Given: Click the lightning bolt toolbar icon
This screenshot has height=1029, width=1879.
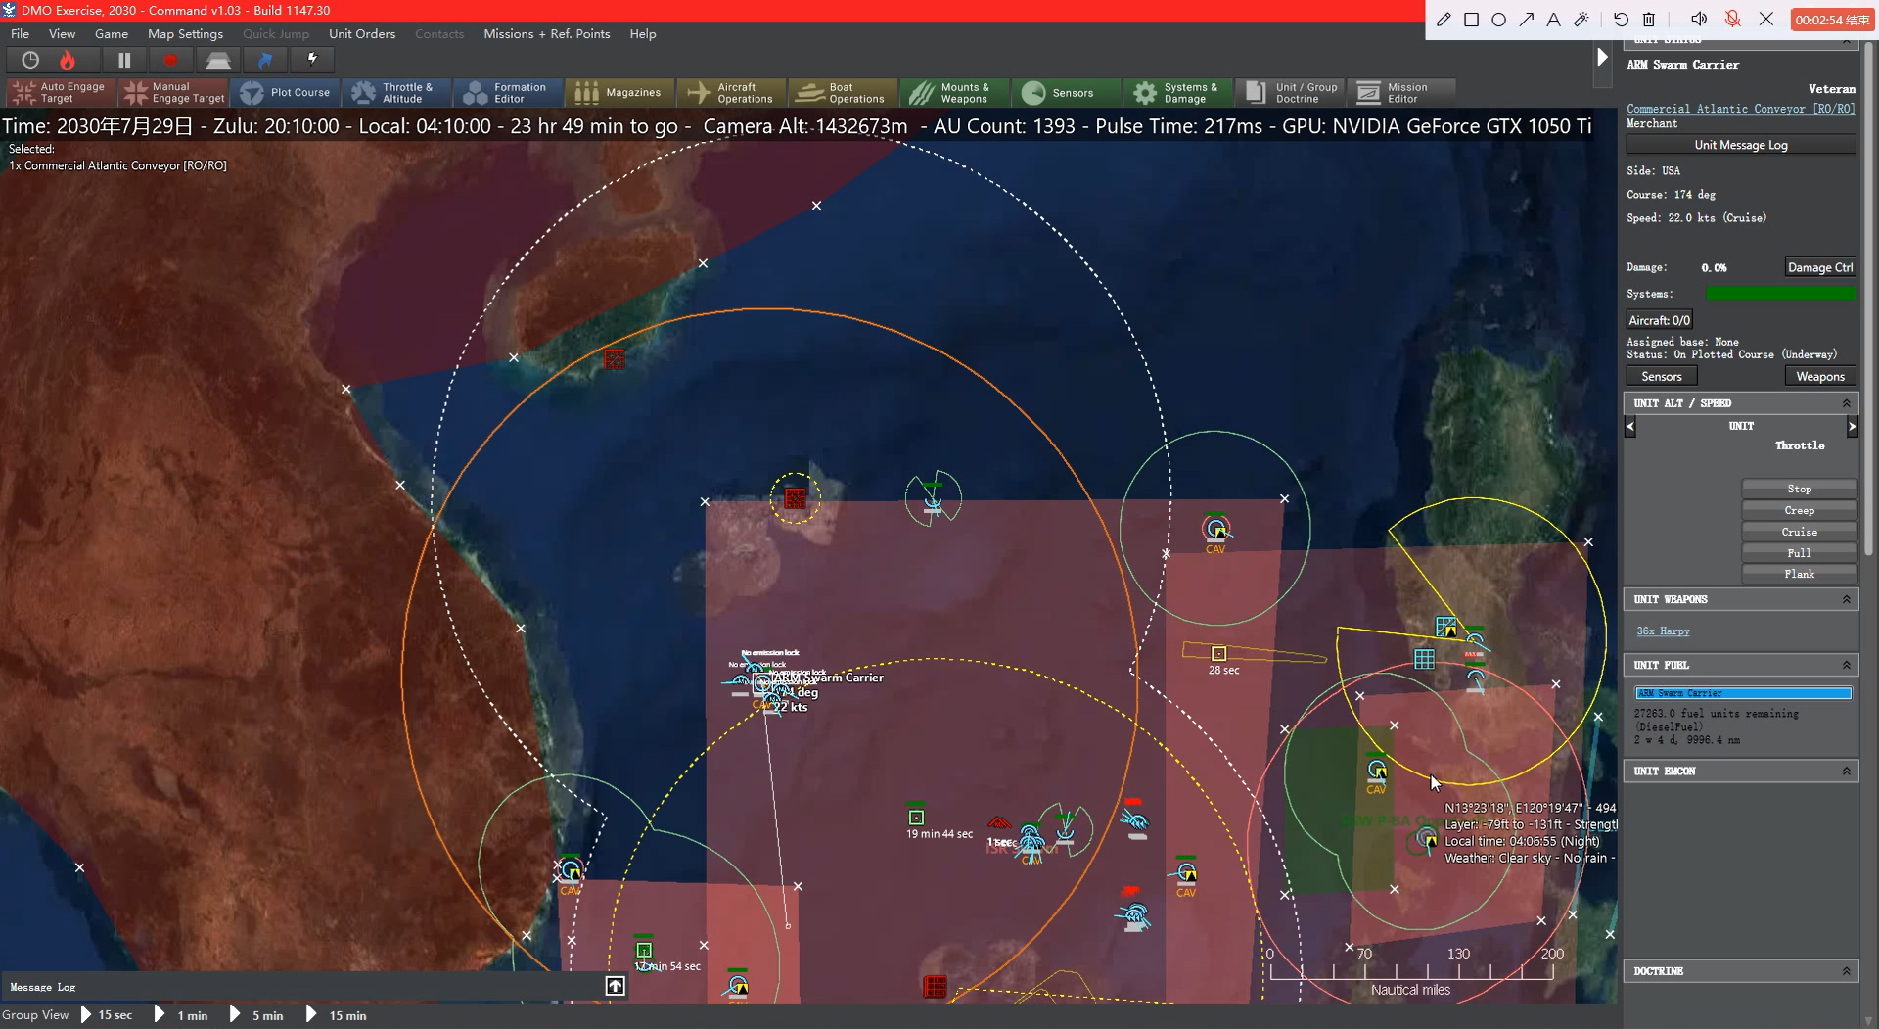Looking at the screenshot, I should point(311,60).
